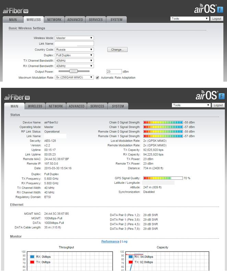Click TX Capacity value 92,625,920 bps
Image resolution: width=227 pixels, height=271 pixels.
(x=153, y=150)
